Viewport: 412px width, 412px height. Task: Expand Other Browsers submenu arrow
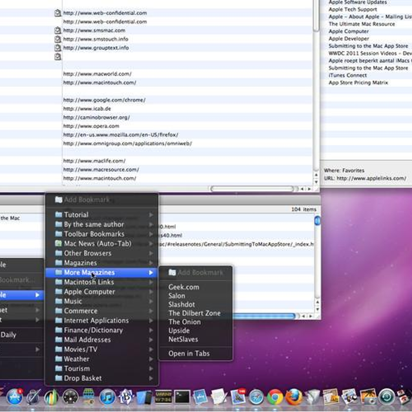pos(151,253)
